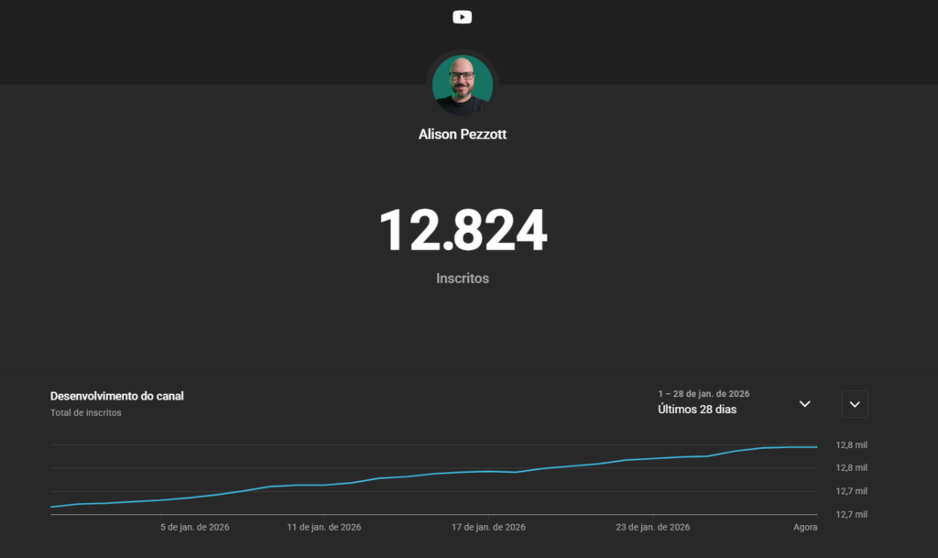The height and width of the screenshot is (558, 938).
Task: Click the upper 12,7 mil axis value
Action: [x=851, y=491]
